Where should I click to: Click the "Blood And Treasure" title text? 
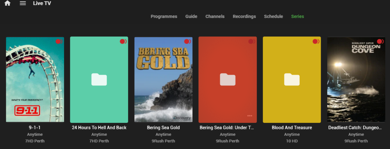(292, 128)
